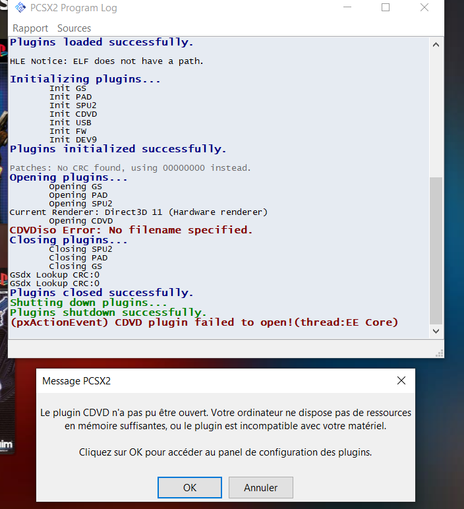
Task: Click 'Plugins initialized successfully.' line
Action: (118, 149)
